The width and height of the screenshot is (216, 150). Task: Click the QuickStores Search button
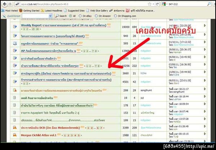click(x=61, y=16)
